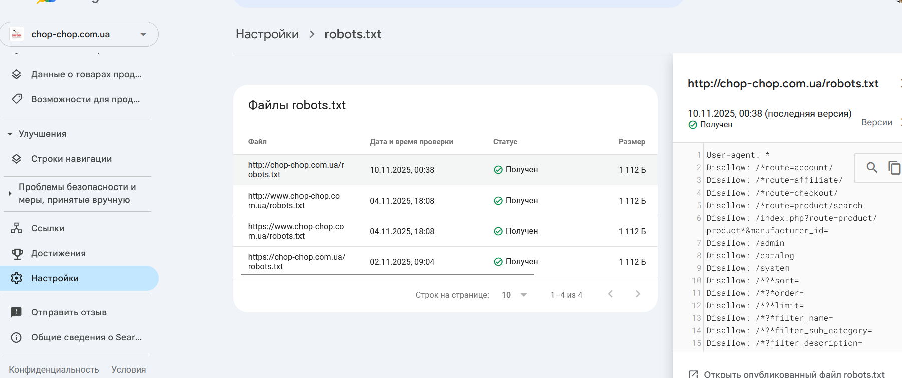
Task: Click the Версии button
Action: pos(876,122)
